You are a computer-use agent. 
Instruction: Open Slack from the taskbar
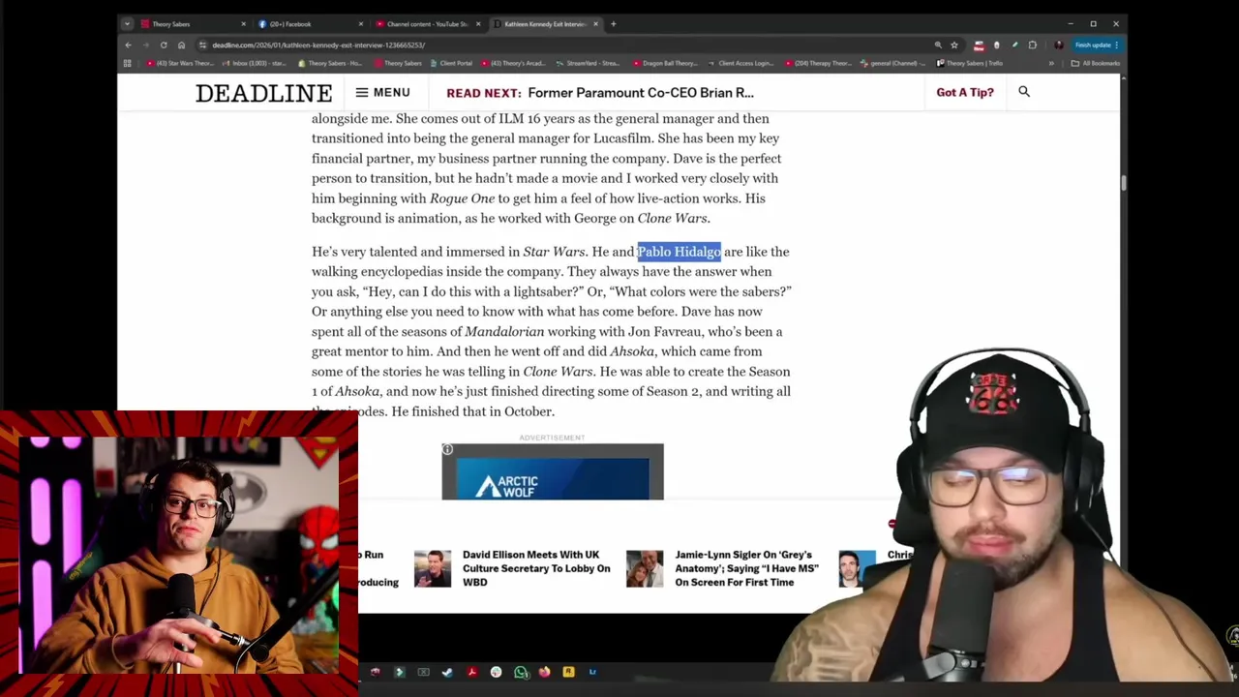click(x=497, y=672)
